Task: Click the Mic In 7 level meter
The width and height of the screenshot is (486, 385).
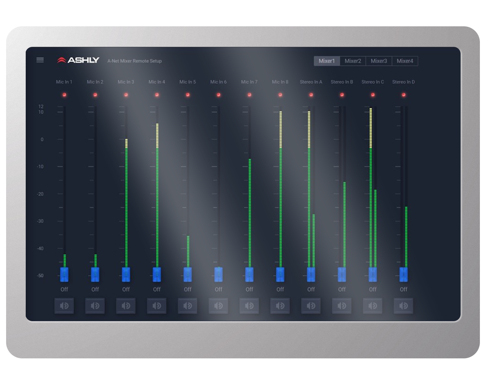Action: click(250, 213)
